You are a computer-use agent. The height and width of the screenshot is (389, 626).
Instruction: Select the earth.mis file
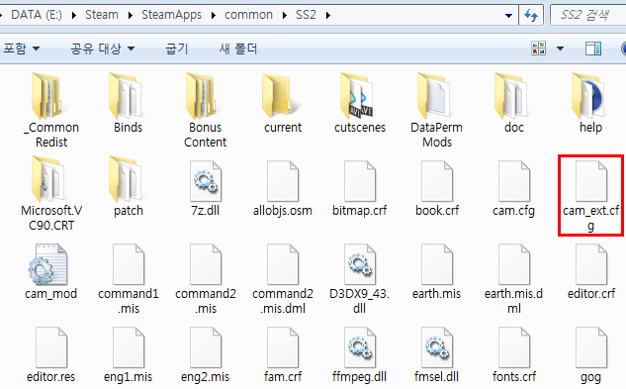437,272
